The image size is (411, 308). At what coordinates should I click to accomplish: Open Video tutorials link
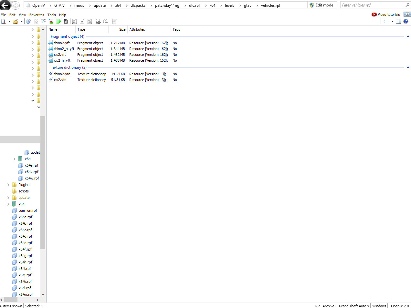pos(385,15)
